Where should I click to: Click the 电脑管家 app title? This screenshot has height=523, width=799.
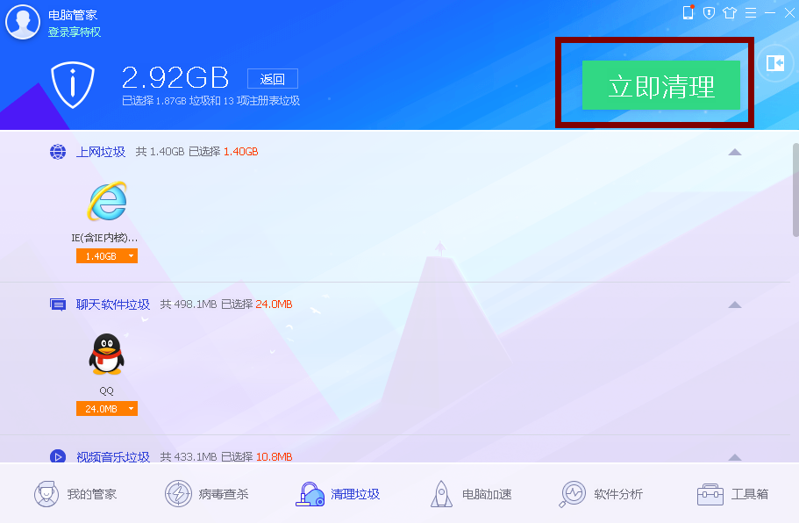(73, 15)
